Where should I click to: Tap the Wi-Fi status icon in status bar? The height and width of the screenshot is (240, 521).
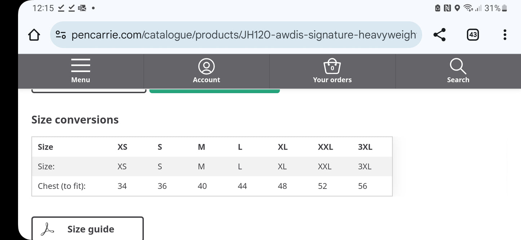(x=468, y=8)
